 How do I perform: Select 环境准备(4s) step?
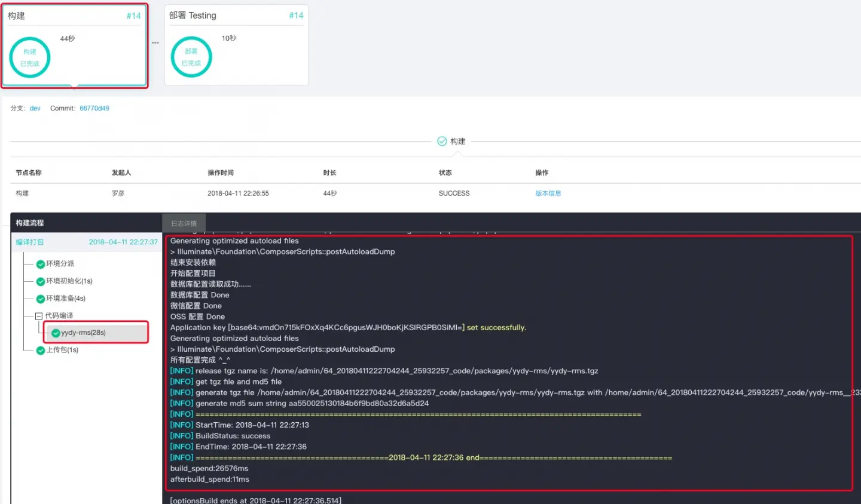(66, 298)
